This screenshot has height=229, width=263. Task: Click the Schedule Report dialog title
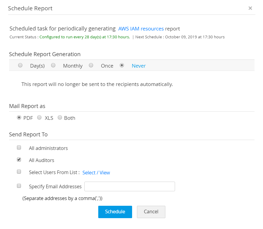pos(30,8)
